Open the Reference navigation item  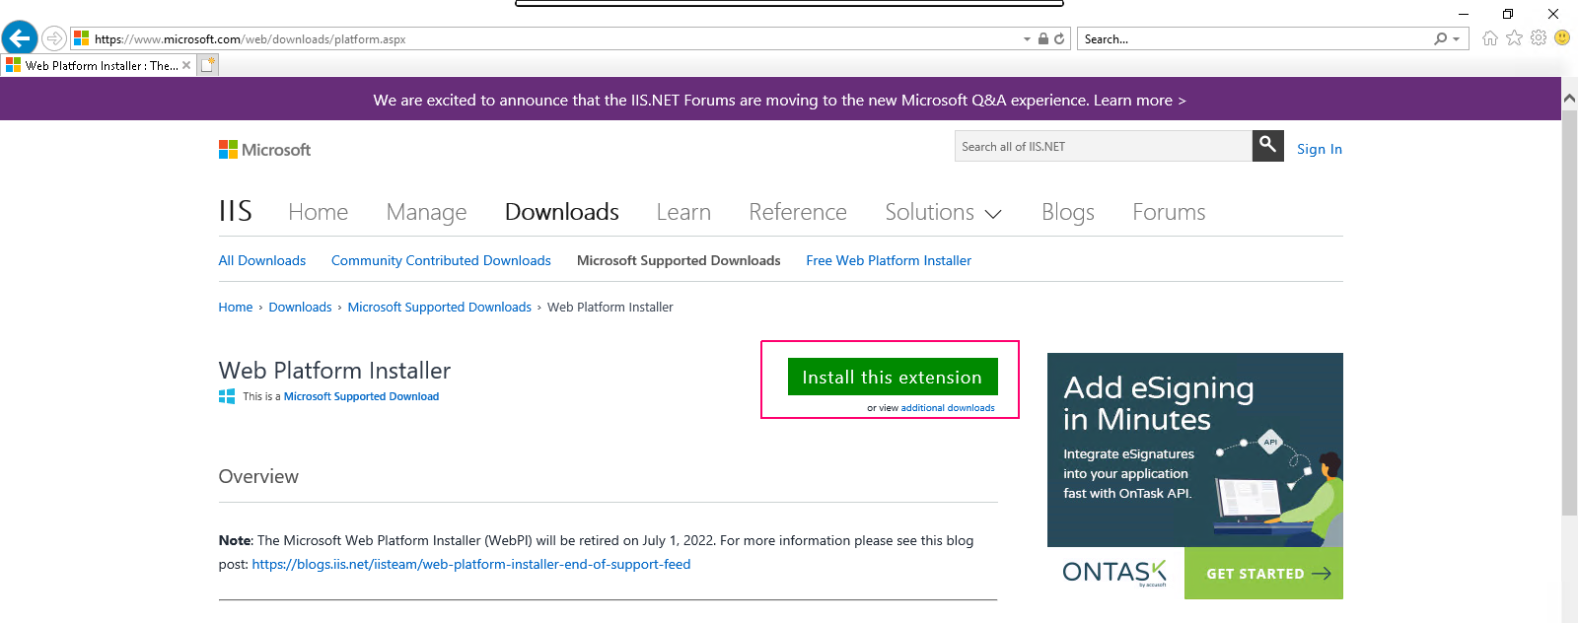(x=798, y=212)
